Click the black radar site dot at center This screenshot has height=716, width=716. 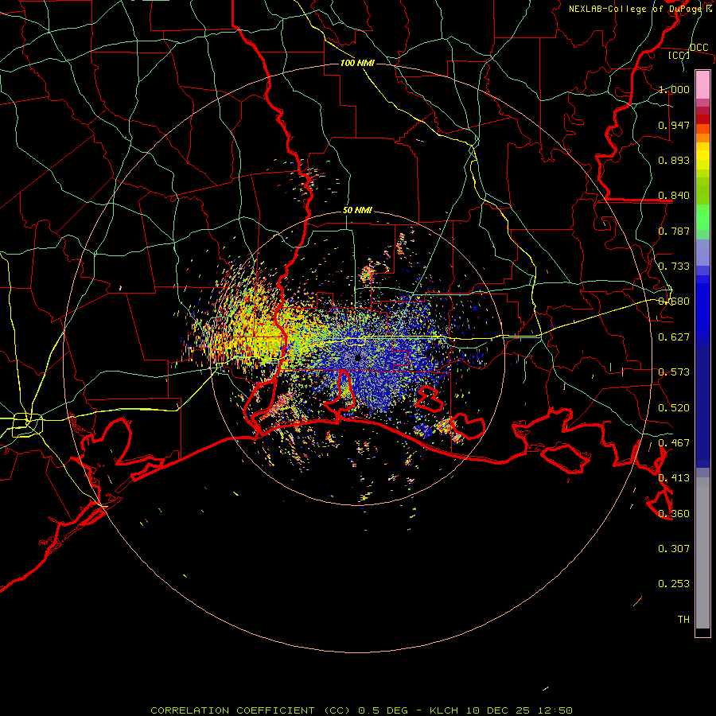point(358,358)
